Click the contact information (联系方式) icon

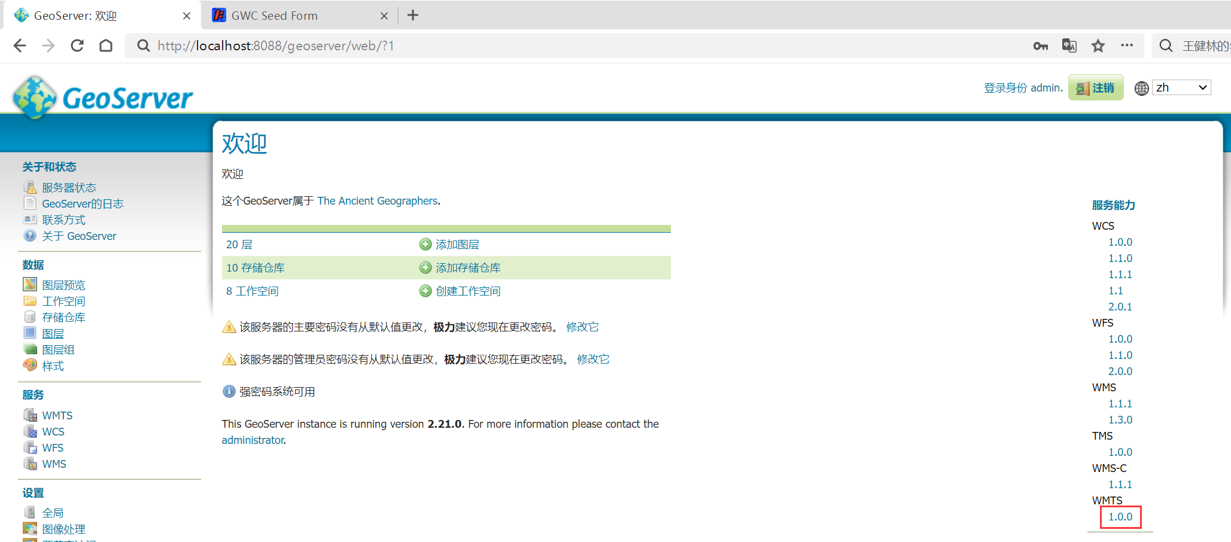[x=30, y=220]
